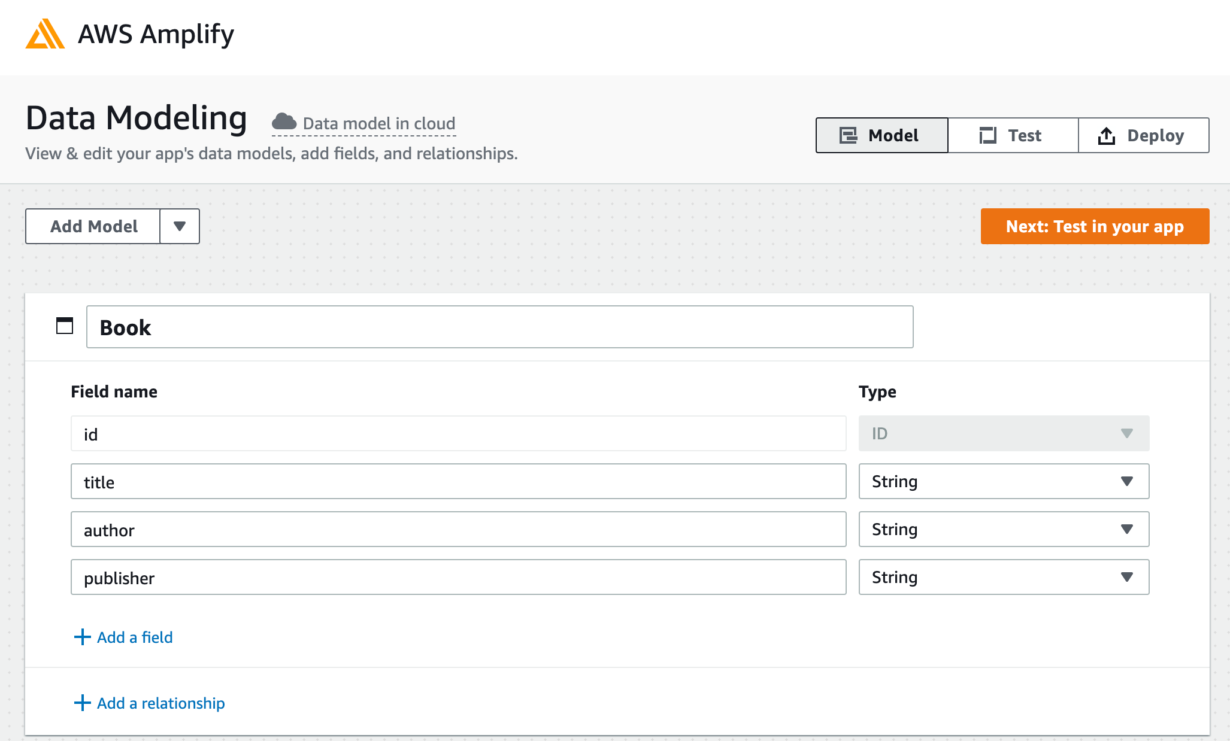Open the type dropdown for author

tap(1004, 529)
